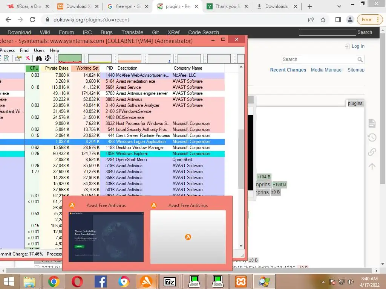Viewport: 386px width, 289px height.
Task: Open the process Properties toolbar icon
Action: [18, 58]
